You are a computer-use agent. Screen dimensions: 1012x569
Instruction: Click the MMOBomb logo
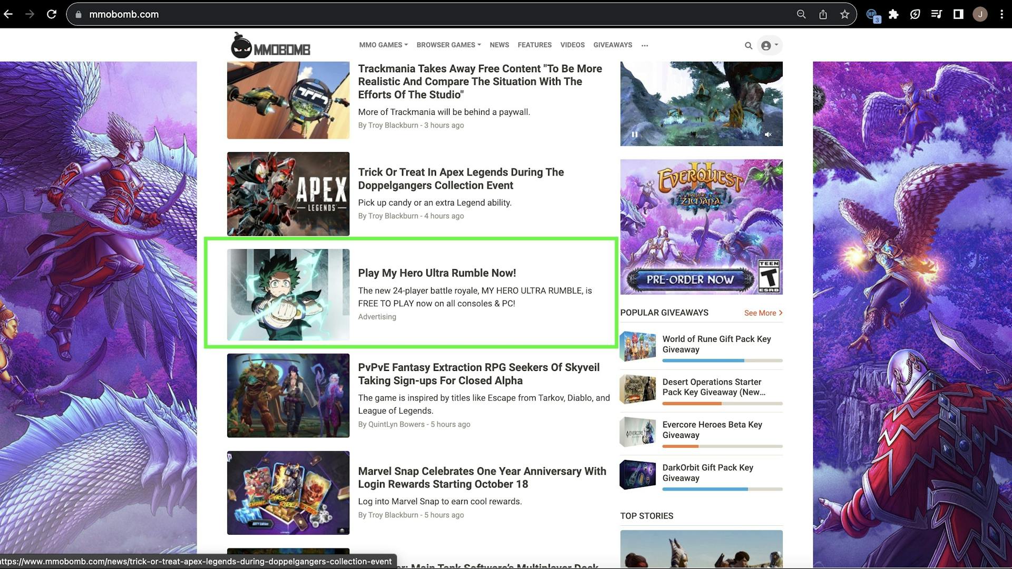(270, 45)
